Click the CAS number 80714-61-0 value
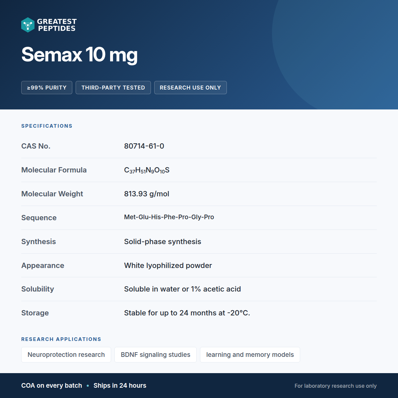This screenshot has width=398, height=398. [x=144, y=146]
